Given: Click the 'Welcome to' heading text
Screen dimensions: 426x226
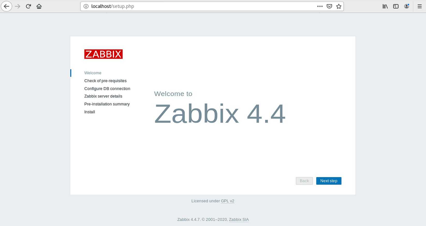Looking at the screenshot, I should click(x=173, y=94).
